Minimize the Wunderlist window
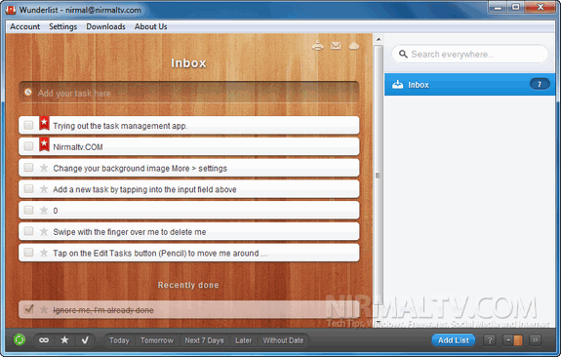The image size is (561, 357). coord(498,7)
